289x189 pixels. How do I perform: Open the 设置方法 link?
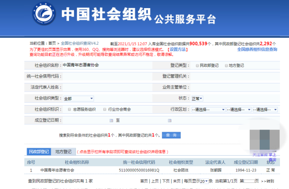[x=178, y=50]
